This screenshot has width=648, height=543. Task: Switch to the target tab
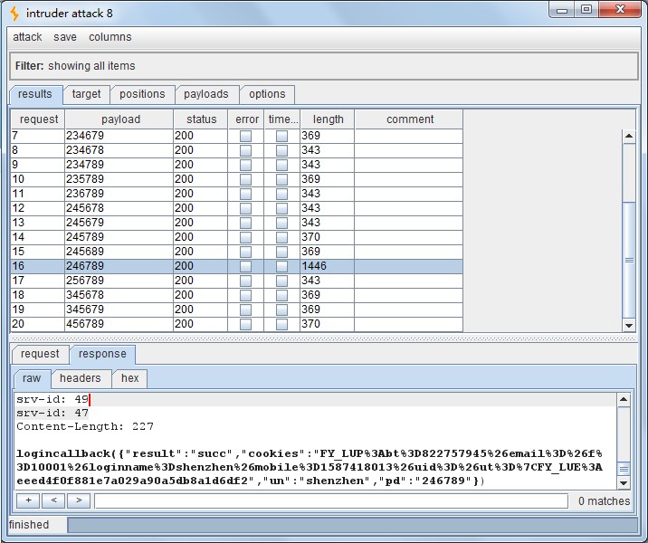point(86,94)
